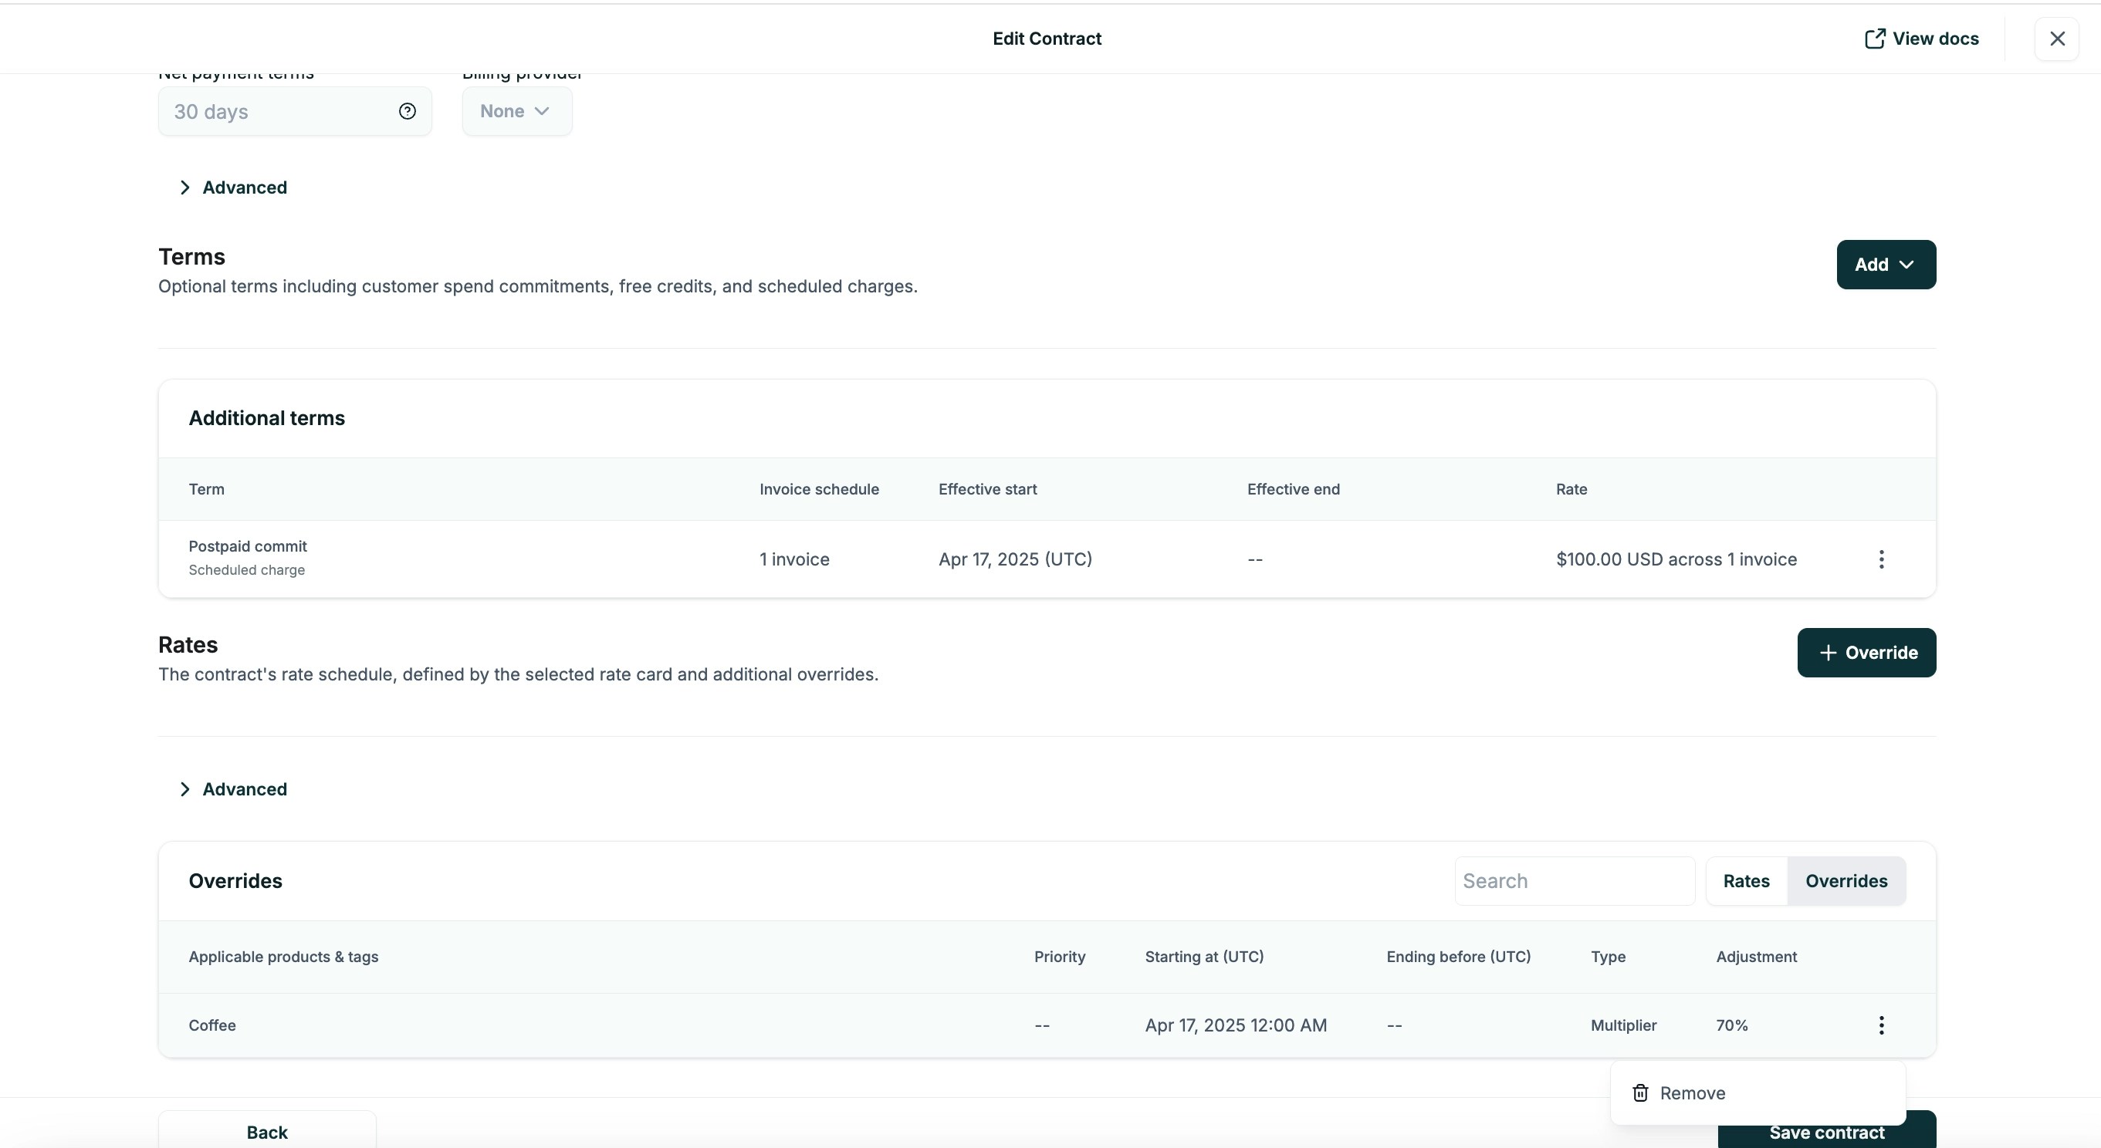Open the help tooltip next to net payment terms

(x=407, y=111)
